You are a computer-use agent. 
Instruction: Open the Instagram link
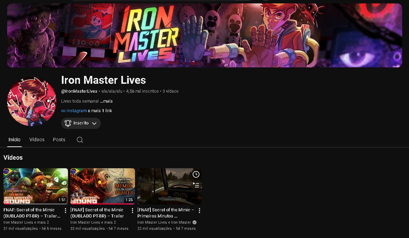tap(77, 111)
